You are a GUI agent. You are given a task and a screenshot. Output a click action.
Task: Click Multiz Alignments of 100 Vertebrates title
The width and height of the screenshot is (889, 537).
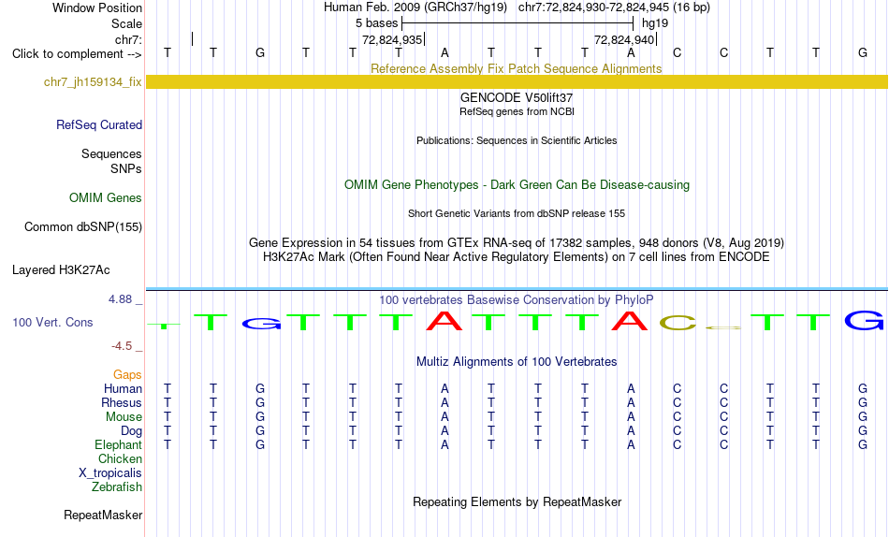point(517,362)
